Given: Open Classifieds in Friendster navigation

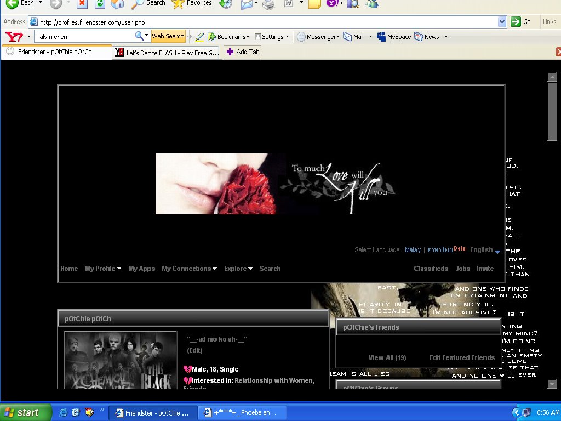Looking at the screenshot, I should tap(431, 269).
